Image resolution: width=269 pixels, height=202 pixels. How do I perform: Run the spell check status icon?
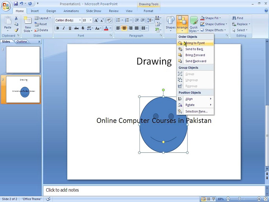(48, 199)
